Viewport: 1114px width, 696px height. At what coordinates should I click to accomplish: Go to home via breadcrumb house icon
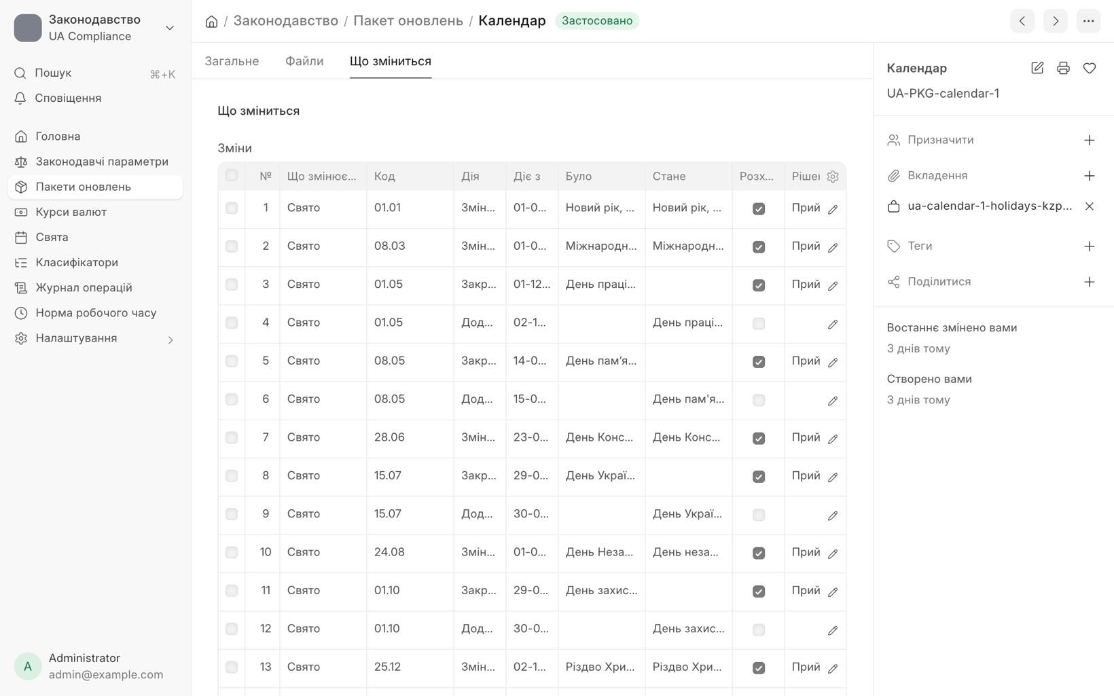[x=211, y=21]
